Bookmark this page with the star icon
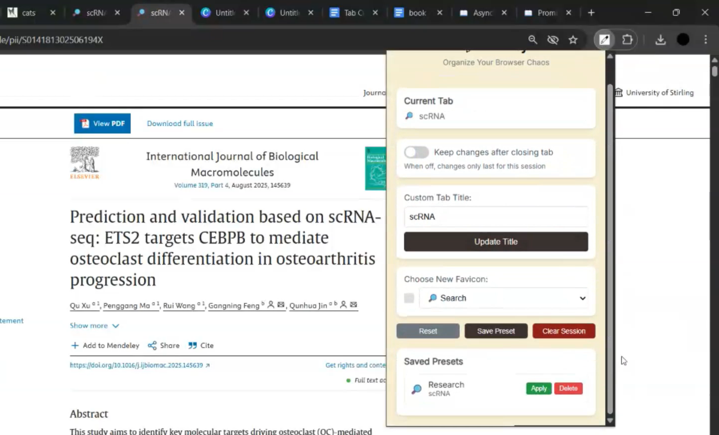 [573, 39]
